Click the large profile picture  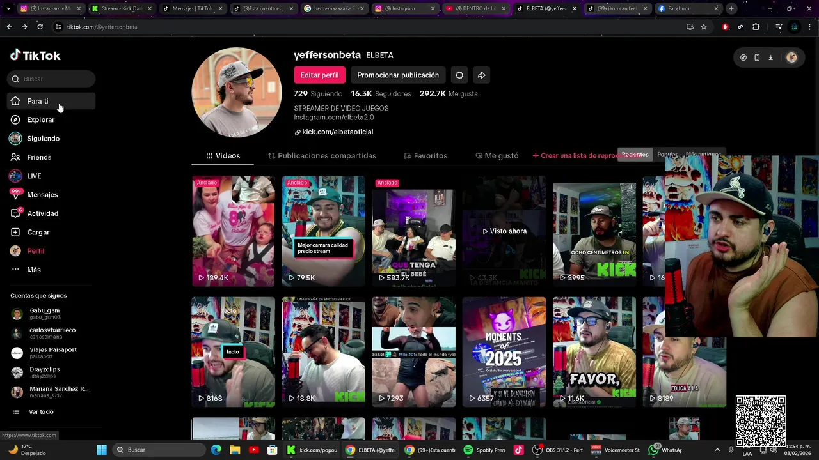(237, 92)
